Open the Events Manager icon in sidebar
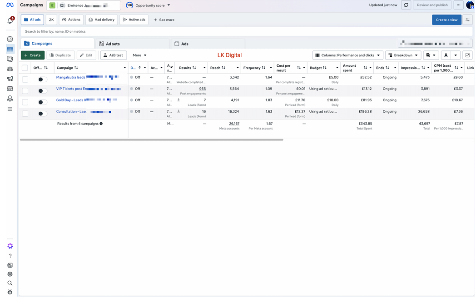476x298 pixels. click(10, 99)
